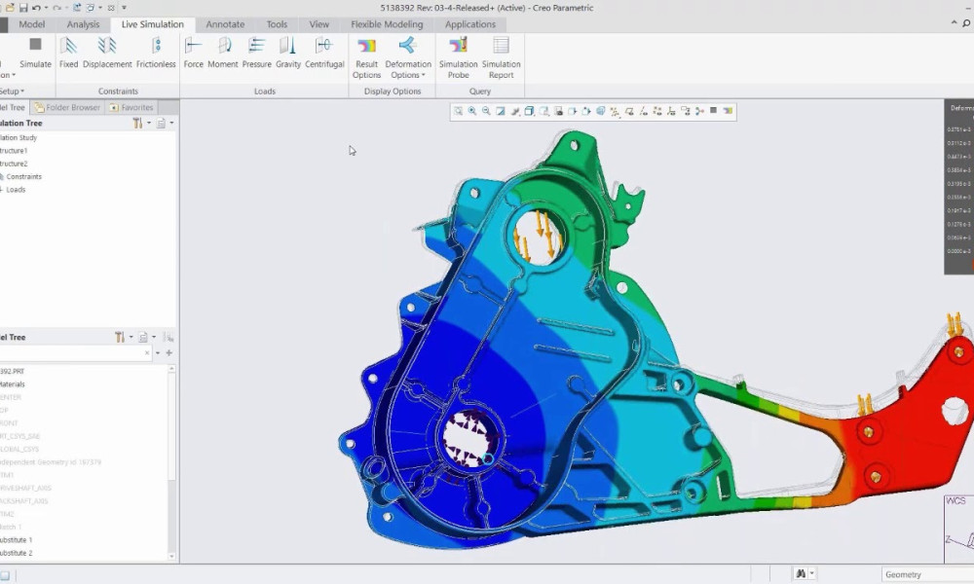Click 3D section view icon in graphics toolbar
This screenshot has height=584, width=974.
pyautogui.click(x=601, y=111)
